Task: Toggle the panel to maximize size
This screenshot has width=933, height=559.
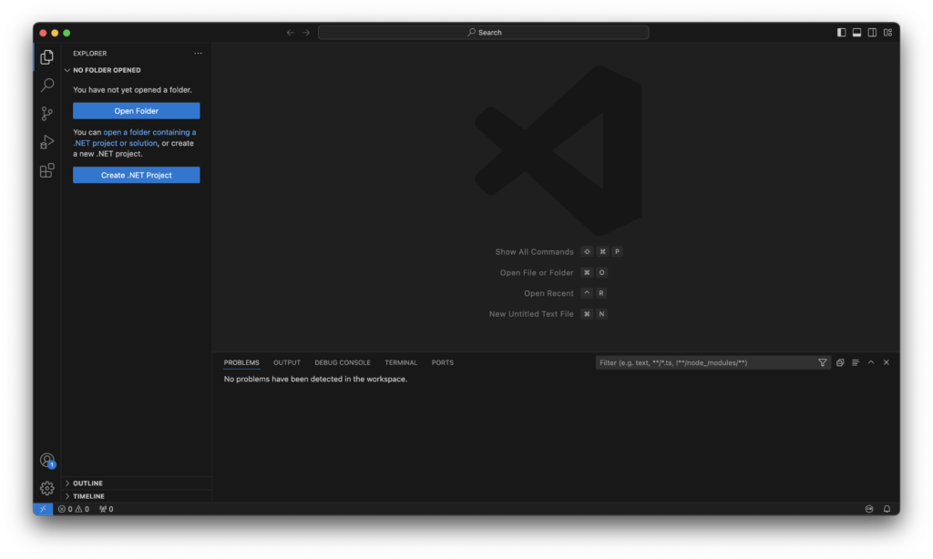Action: 871,361
